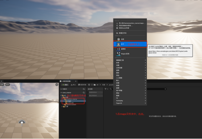
Task: Click the Blueprint Class icon in context menu
Action: point(119,49)
